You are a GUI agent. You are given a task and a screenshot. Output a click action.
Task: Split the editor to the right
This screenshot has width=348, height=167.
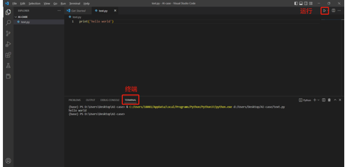click(333, 10)
